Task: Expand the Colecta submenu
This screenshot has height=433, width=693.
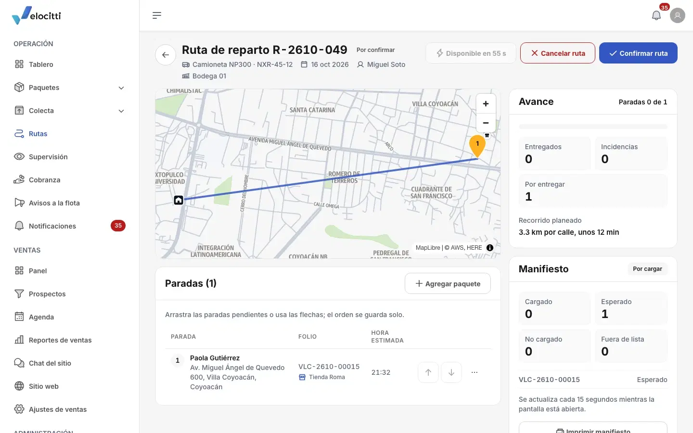Action: (121, 111)
